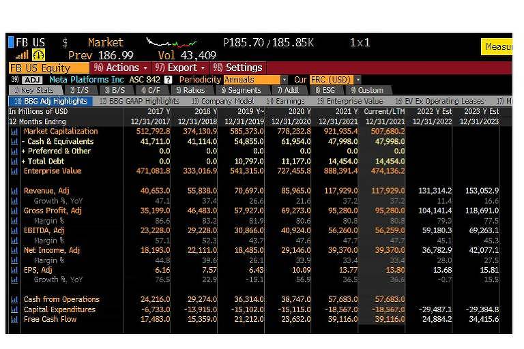Click the Periodicity Annuals field
The width and height of the screenshot is (524, 349).
click(x=252, y=80)
